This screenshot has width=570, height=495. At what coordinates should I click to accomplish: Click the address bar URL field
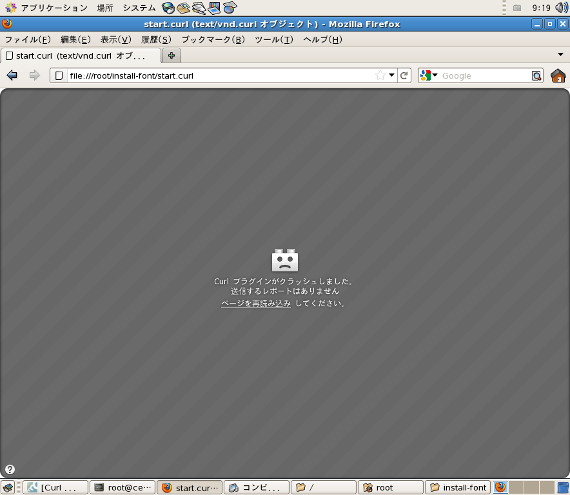(x=219, y=75)
